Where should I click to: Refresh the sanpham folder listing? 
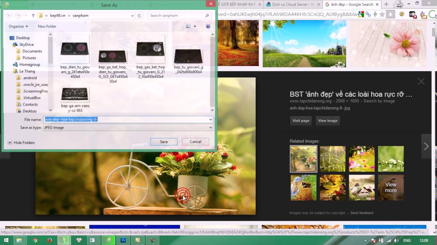(139, 16)
